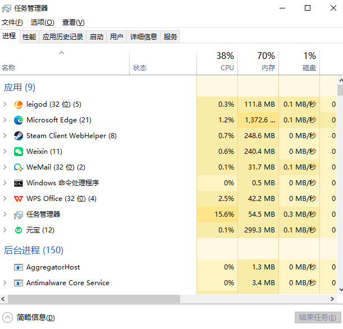The height and width of the screenshot is (329, 343).
Task: Select the Microsoft Edge icon
Action: [x=19, y=120]
